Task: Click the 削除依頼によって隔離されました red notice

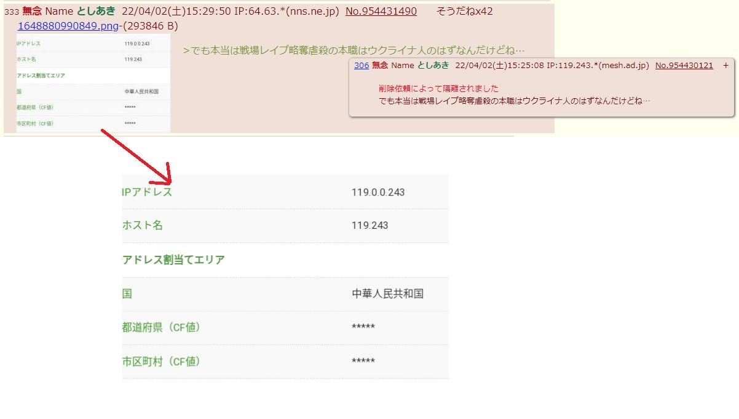Action: 438,88
